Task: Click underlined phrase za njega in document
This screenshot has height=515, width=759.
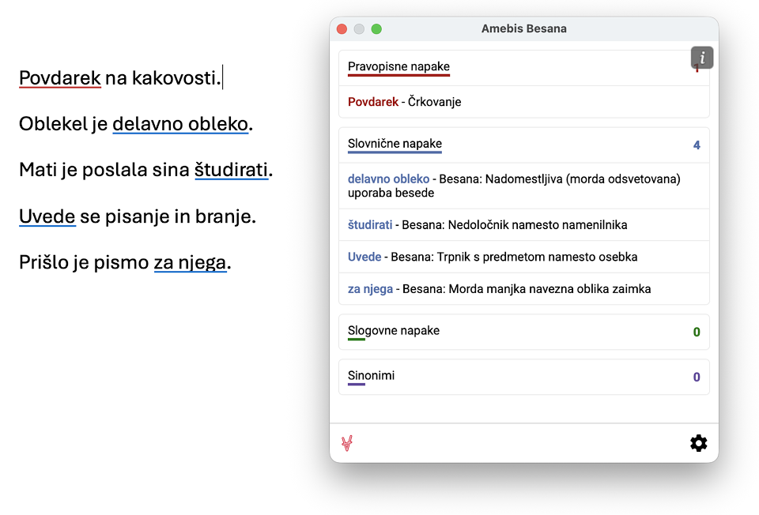Action: [x=191, y=262]
